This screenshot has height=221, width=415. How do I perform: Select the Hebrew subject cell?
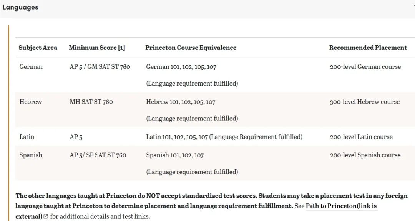point(30,102)
